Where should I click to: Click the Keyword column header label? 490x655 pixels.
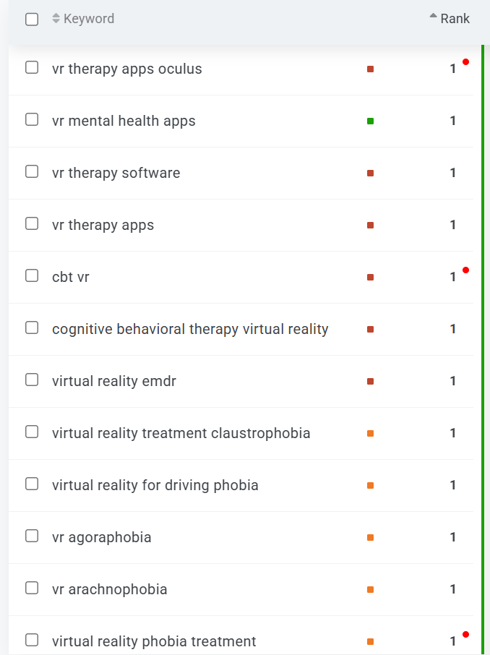[89, 19]
